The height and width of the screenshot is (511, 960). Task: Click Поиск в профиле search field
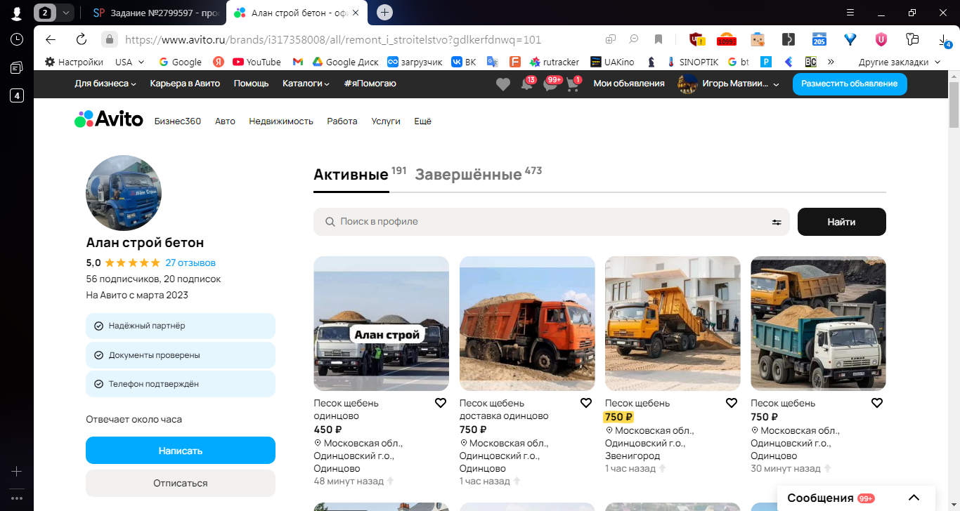coord(552,222)
